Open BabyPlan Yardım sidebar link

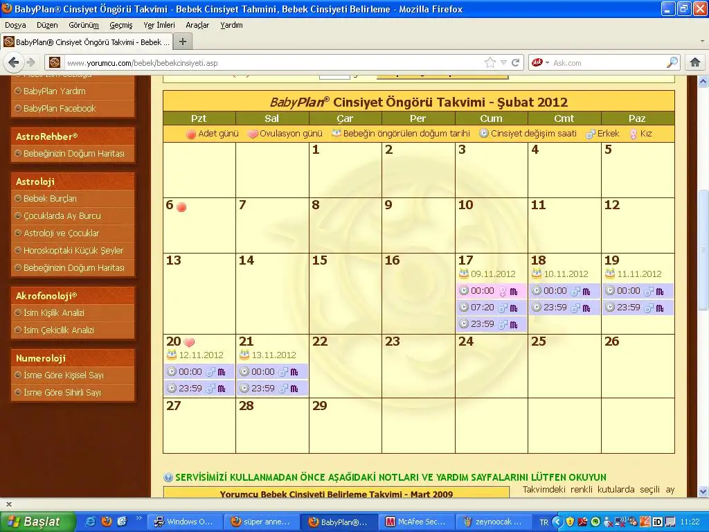tap(54, 91)
